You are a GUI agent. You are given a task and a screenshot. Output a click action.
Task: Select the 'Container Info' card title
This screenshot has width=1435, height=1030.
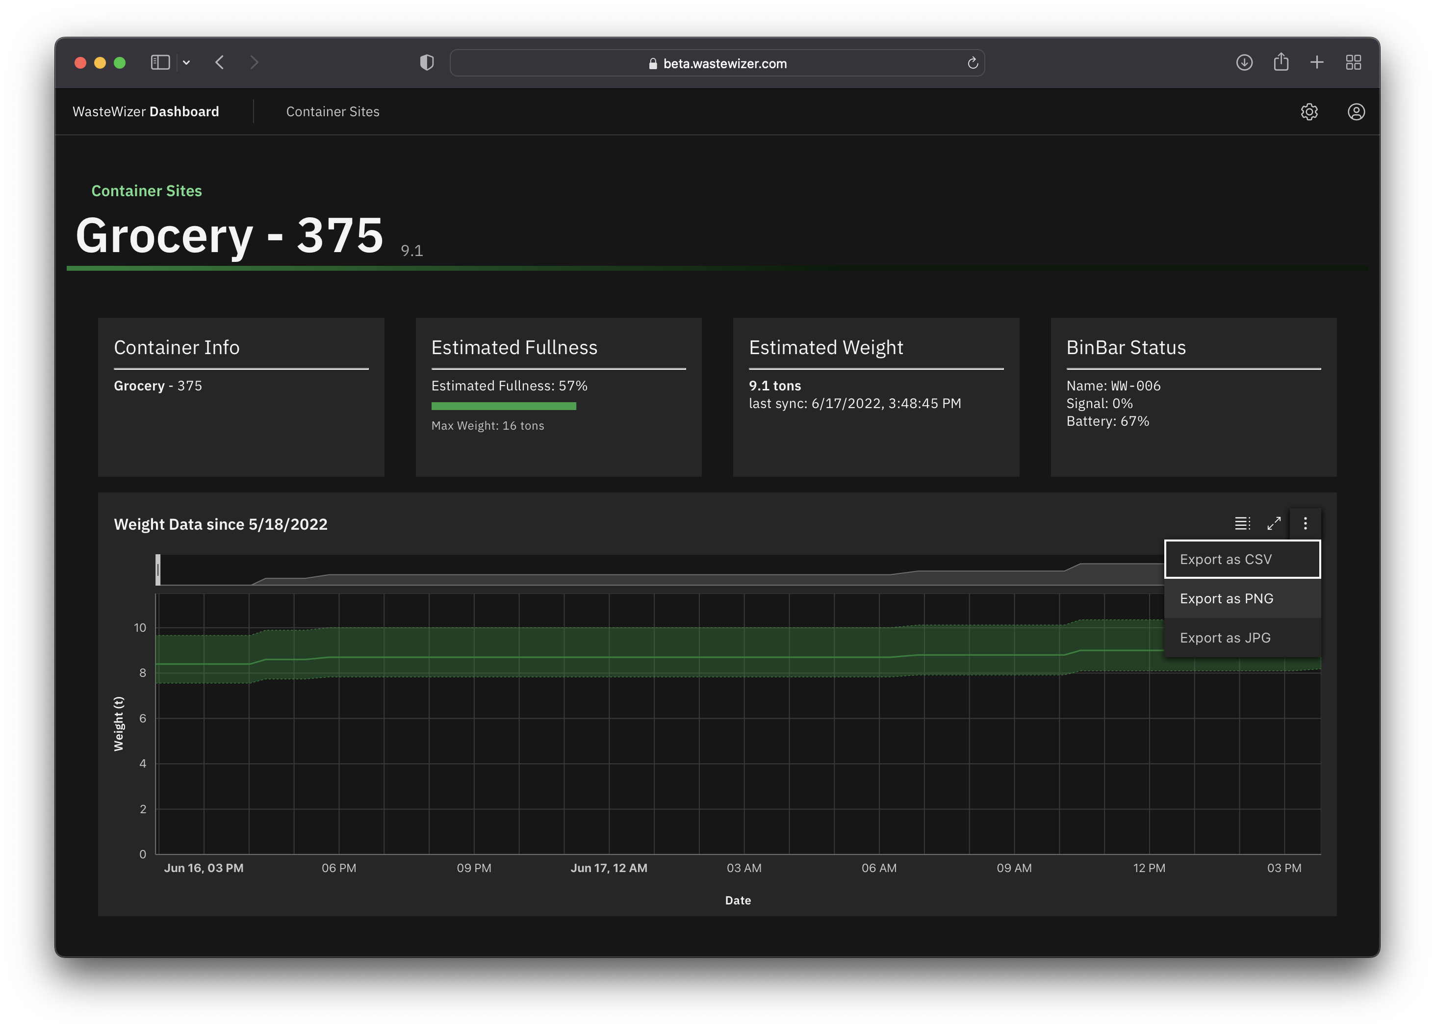point(177,348)
